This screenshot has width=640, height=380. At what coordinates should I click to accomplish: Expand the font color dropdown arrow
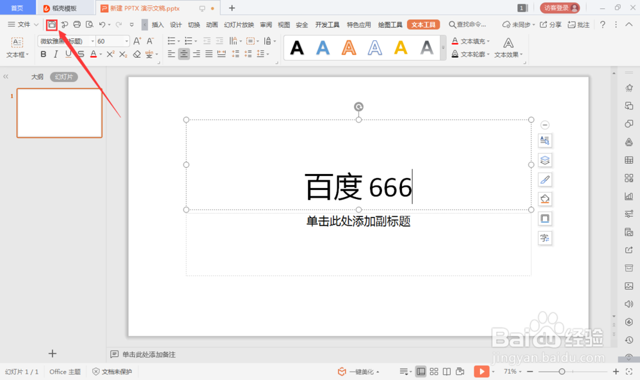click(101, 54)
